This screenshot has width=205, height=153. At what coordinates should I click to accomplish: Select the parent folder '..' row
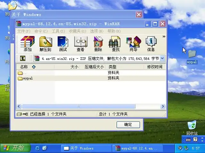pyautogui.click(x=91, y=73)
